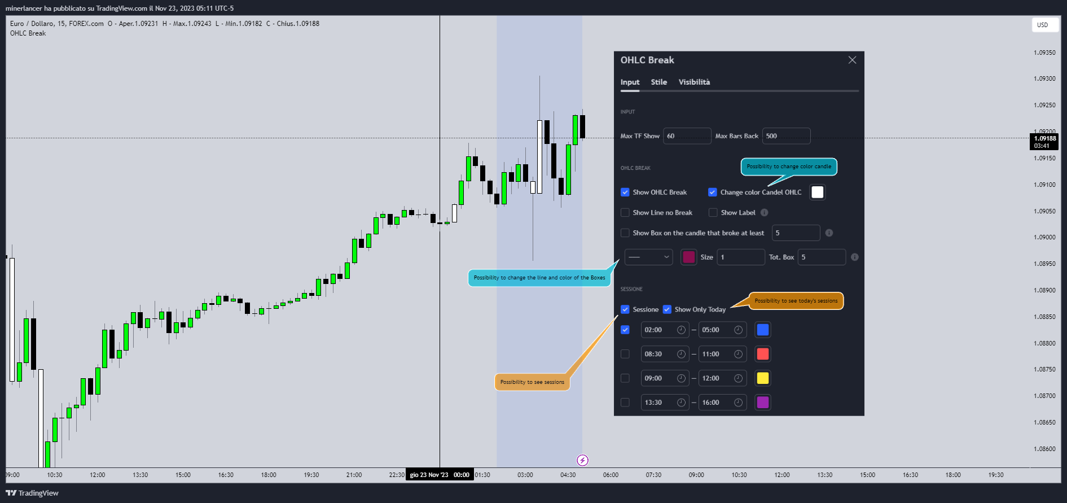The width and height of the screenshot is (1067, 503).
Task: Open clock picker for 02:00 start time
Action: [x=681, y=330]
